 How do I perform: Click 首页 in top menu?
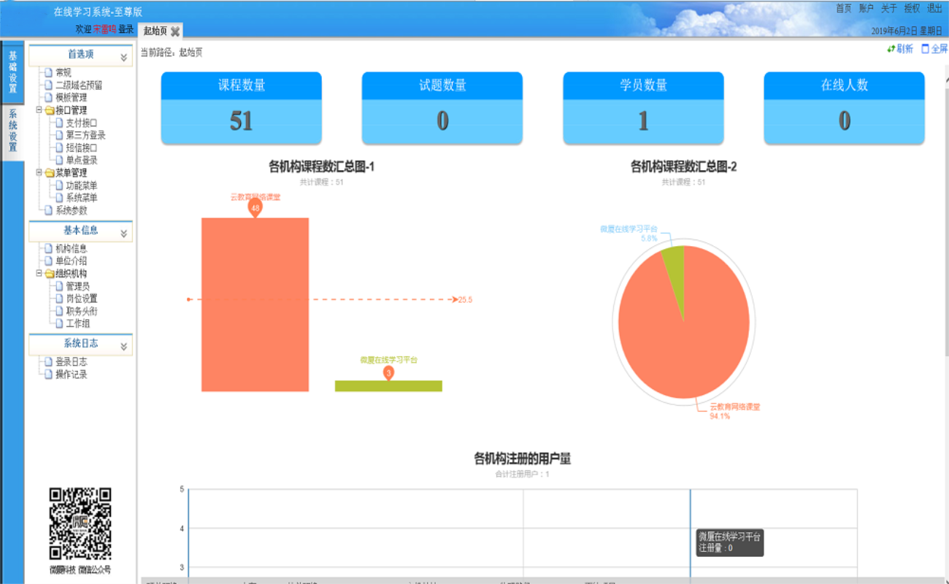(x=844, y=9)
